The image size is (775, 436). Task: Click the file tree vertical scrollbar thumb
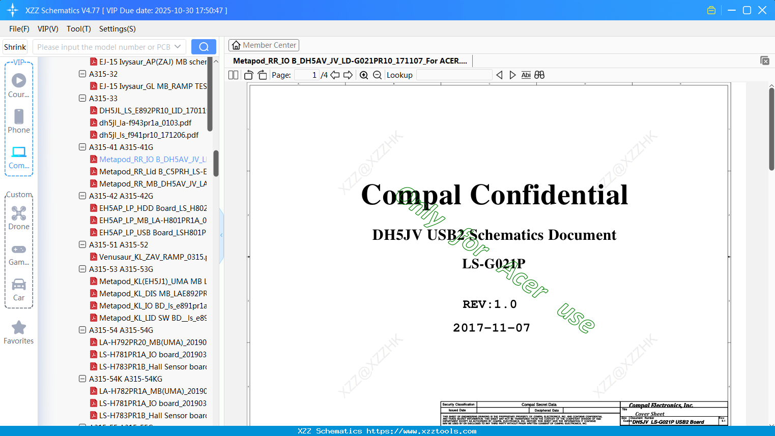coord(216,163)
